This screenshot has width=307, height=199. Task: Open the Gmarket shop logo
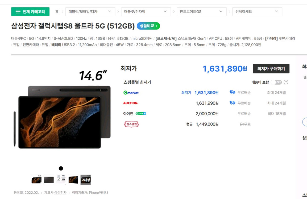pyautogui.click(x=131, y=93)
